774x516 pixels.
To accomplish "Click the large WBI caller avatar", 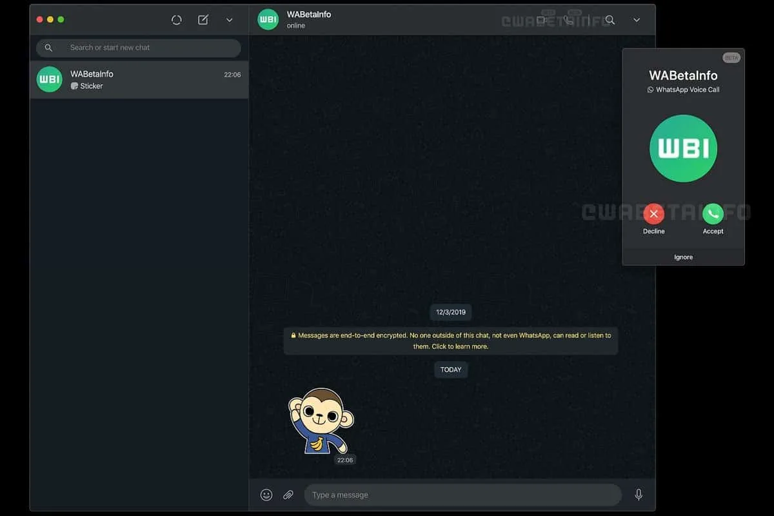I will tap(683, 149).
